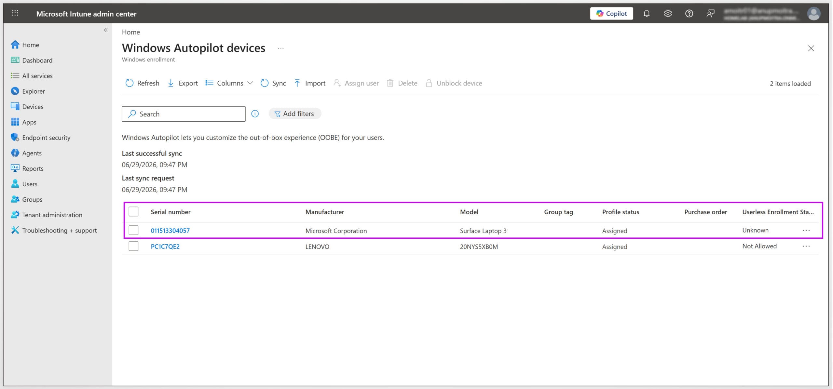Screen dimensions: 833x389
Task: Close the Windows Autopilot devices blade
Action: click(811, 48)
